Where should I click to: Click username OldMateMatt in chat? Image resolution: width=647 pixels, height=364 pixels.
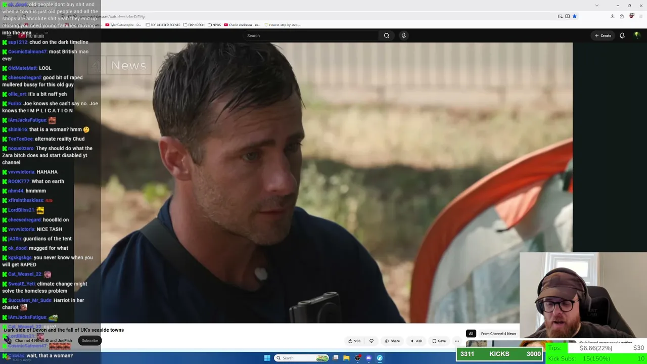click(22, 68)
